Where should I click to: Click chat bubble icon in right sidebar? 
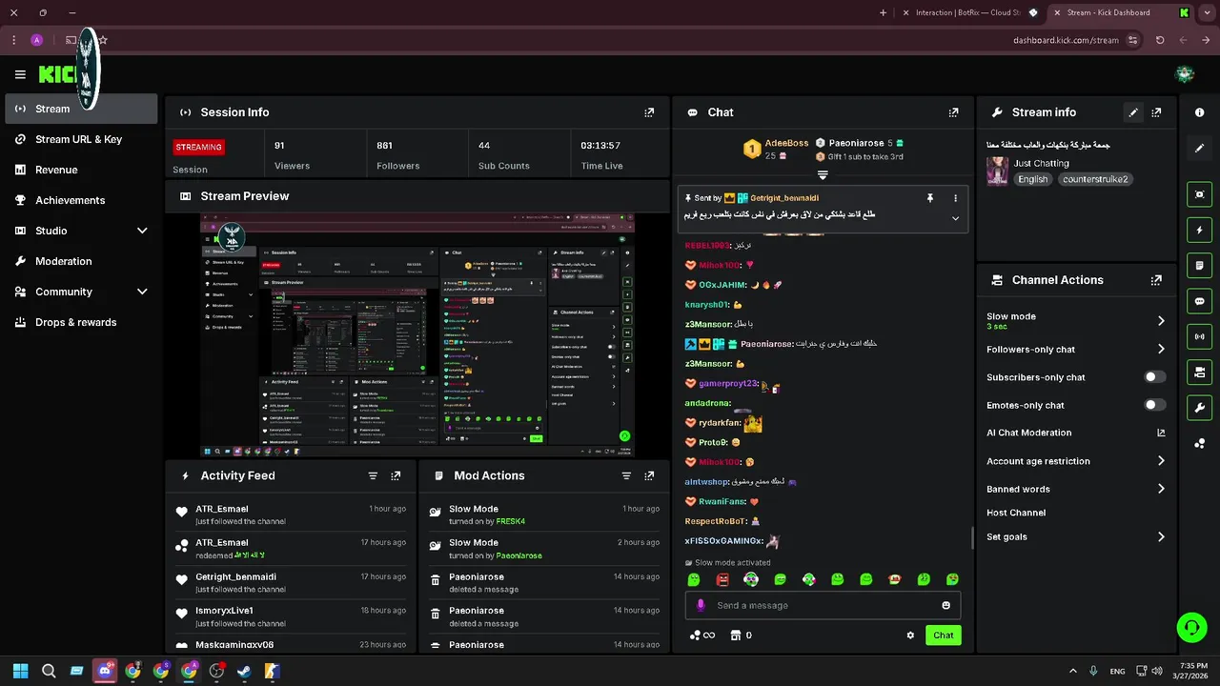point(1199,301)
